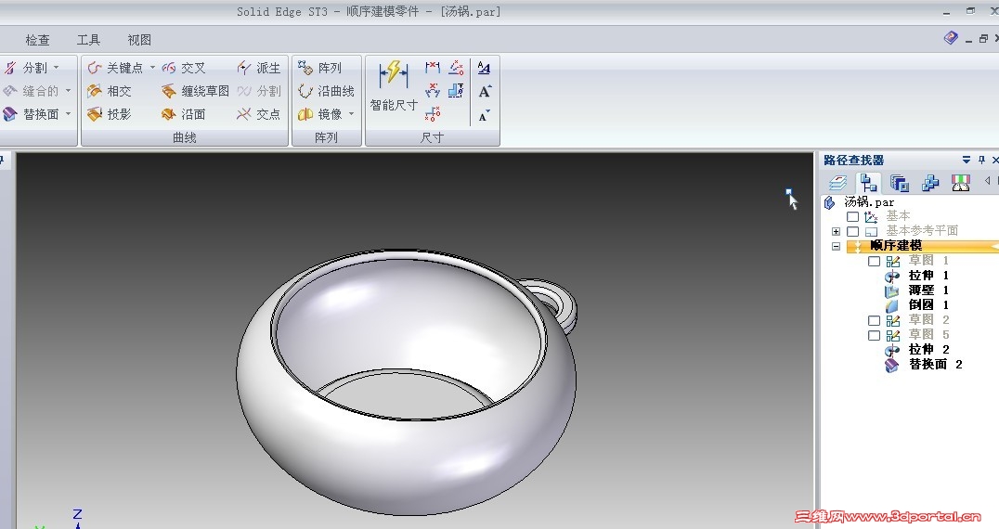The width and height of the screenshot is (999, 529).
Task: Pick the 交点 intersection point tool
Action: (x=258, y=114)
